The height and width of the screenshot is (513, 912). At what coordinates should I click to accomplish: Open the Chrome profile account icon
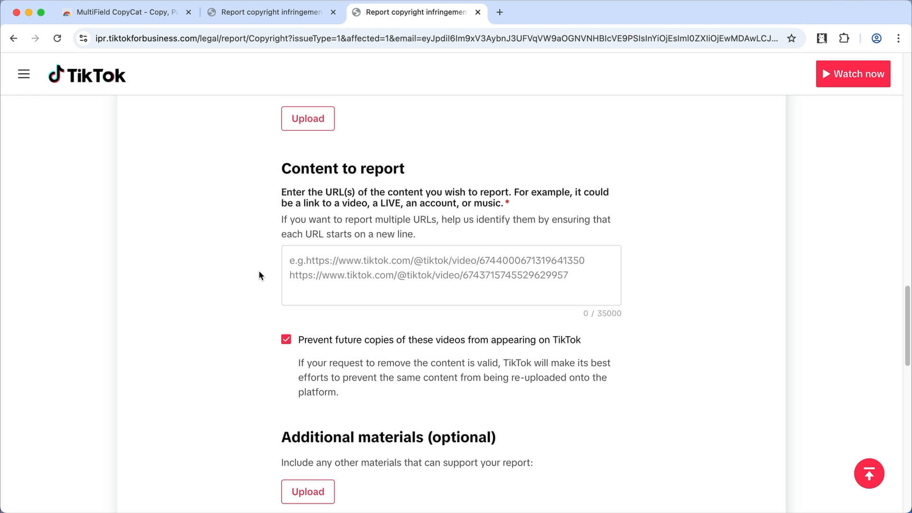(876, 38)
